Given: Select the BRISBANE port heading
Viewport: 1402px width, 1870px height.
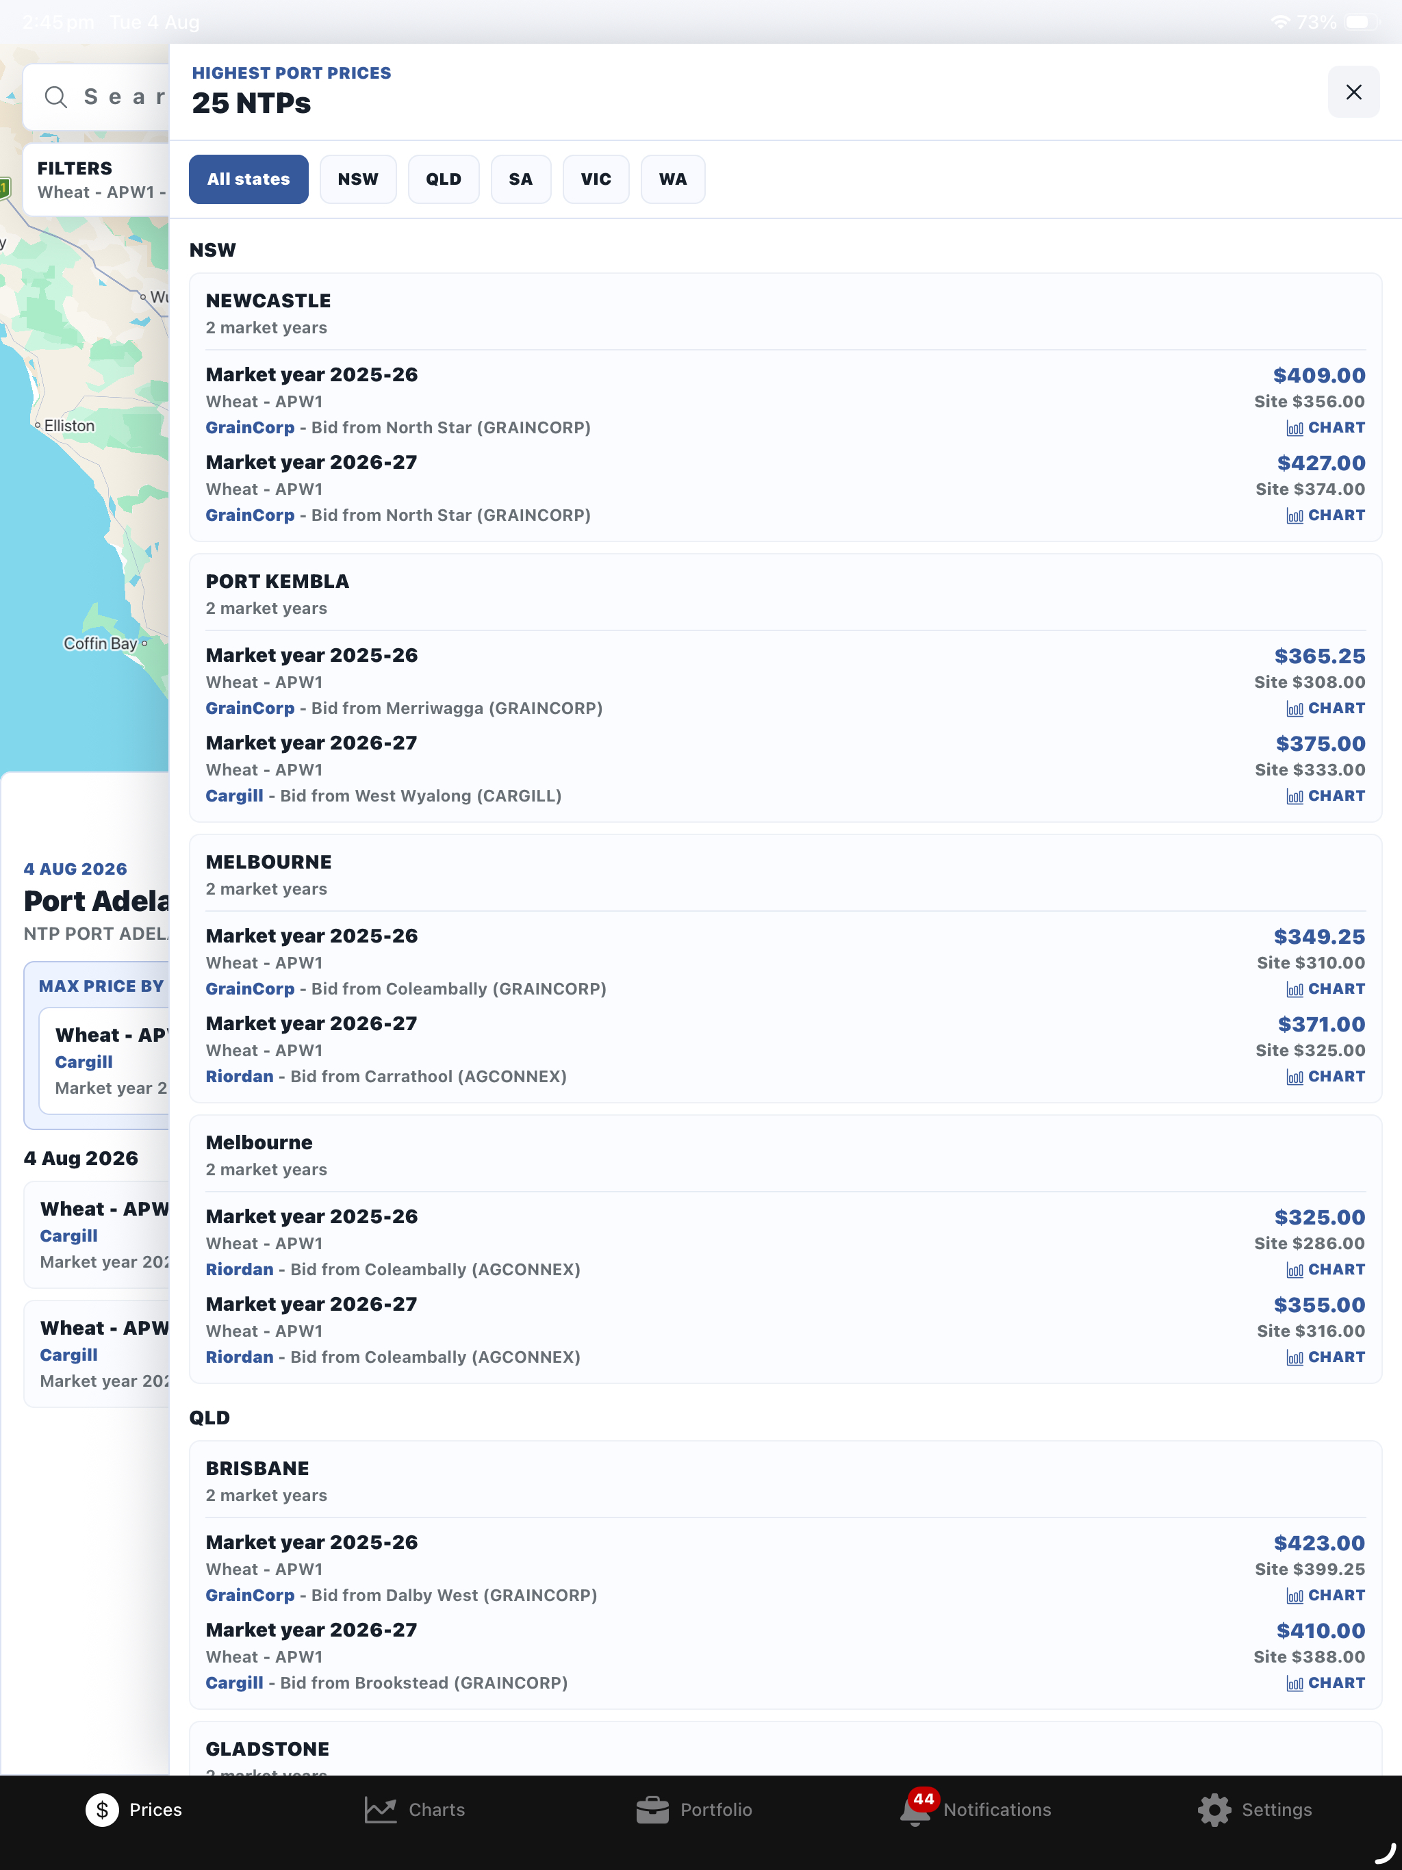Looking at the screenshot, I should 257,1468.
